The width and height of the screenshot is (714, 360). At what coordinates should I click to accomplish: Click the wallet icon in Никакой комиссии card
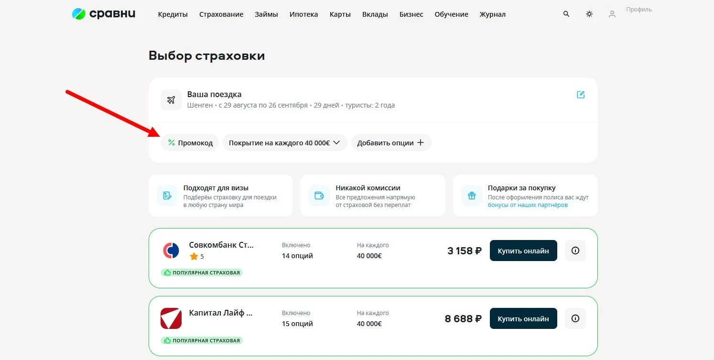[319, 196]
